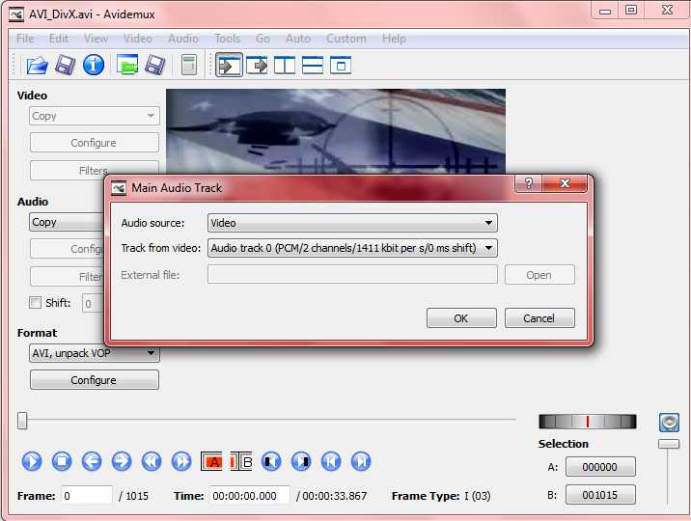Go to last frame button

(361, 461)
